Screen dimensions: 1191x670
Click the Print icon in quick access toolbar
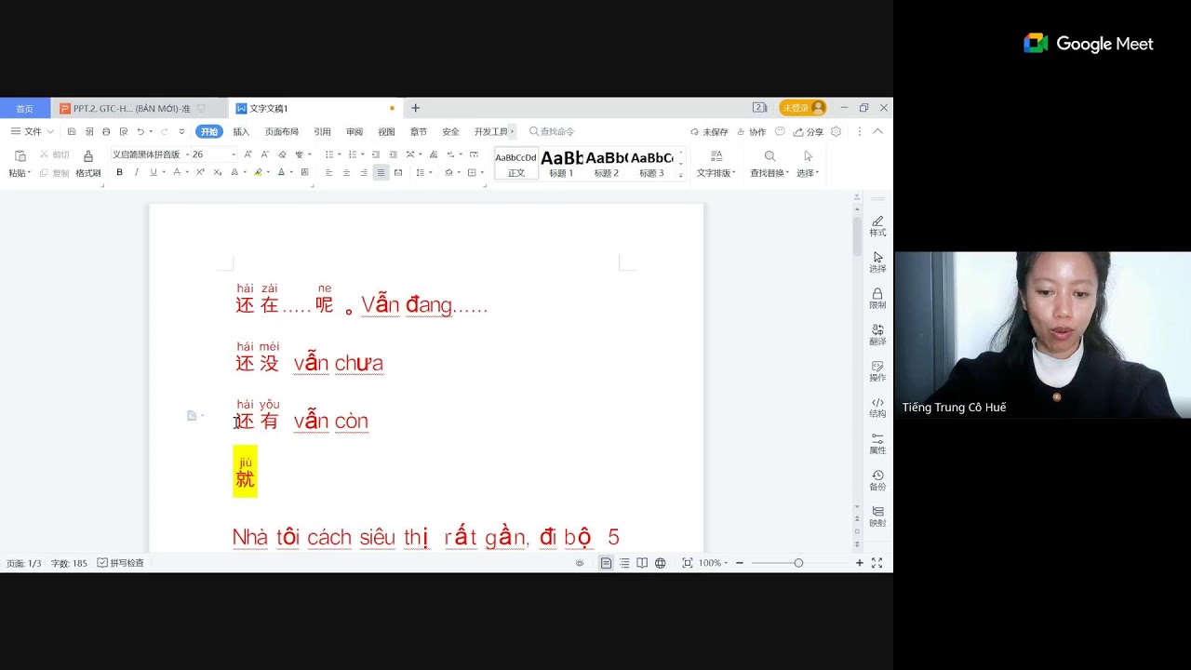point(106,132)
